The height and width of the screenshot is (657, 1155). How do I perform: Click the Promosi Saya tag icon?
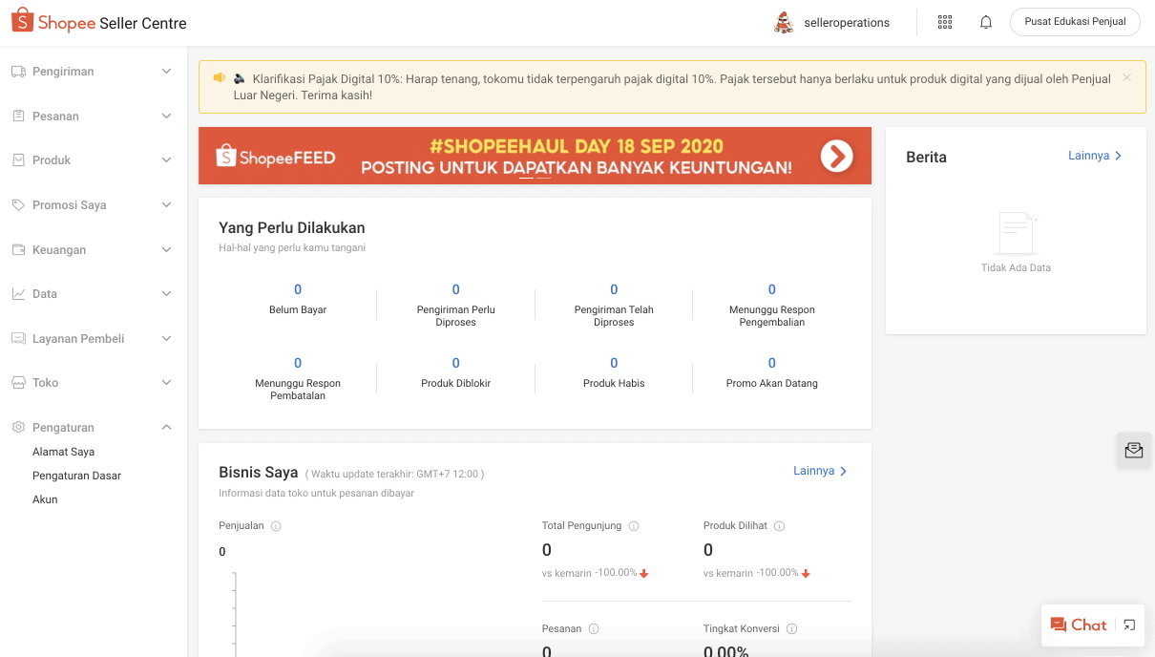pyautogui.click(x=18, y=205)
